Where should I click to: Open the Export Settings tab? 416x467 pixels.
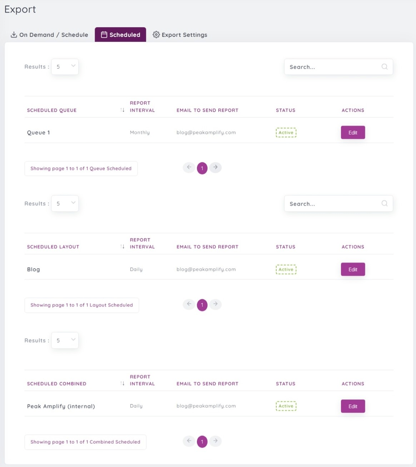(180, 35)
